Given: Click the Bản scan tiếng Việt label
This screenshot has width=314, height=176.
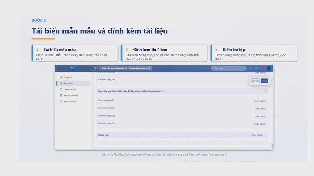Looking at the screenshot, I should [x=106, y=100].
